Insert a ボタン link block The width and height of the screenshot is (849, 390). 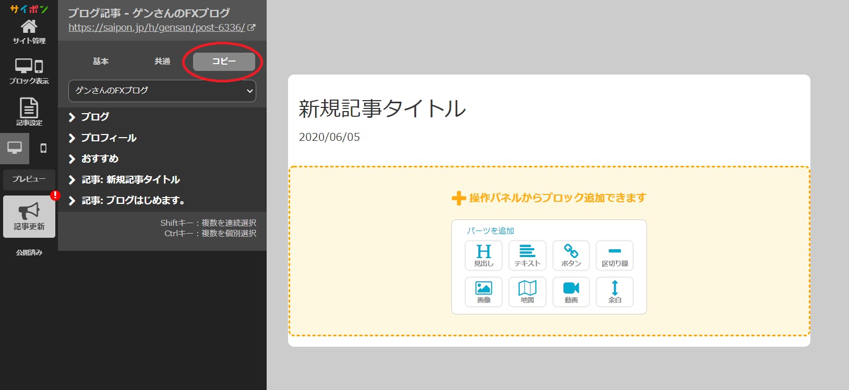pyautogui.click(x=571, y=255)
